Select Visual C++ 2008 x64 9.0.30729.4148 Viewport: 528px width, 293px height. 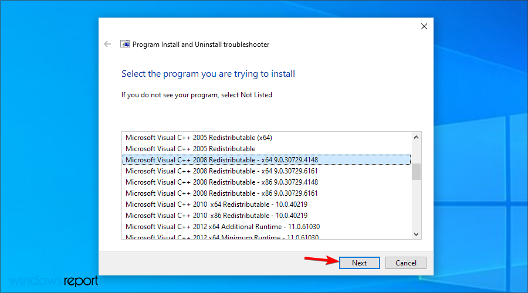pos(266,160)
